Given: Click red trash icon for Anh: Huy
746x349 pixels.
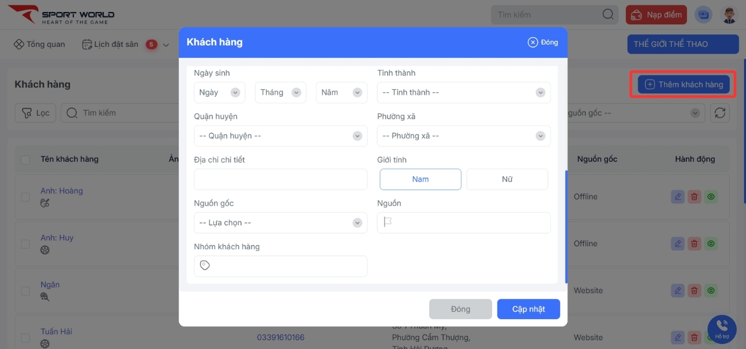Looking at the screenshot, I should coord(694,244).
